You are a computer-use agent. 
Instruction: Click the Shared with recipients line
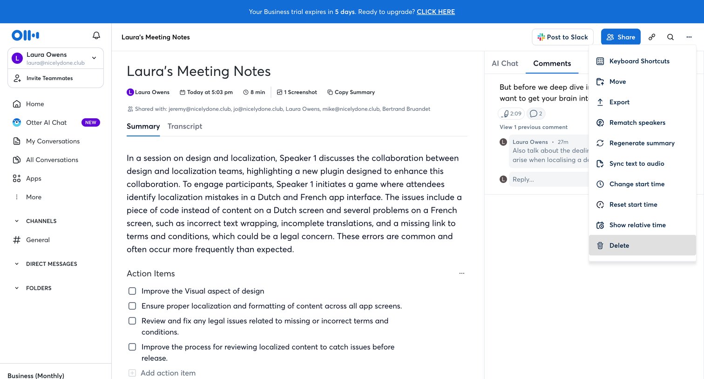[x=279, y=109]
